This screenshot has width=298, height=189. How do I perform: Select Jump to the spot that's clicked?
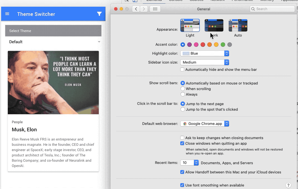pos(183,109)
